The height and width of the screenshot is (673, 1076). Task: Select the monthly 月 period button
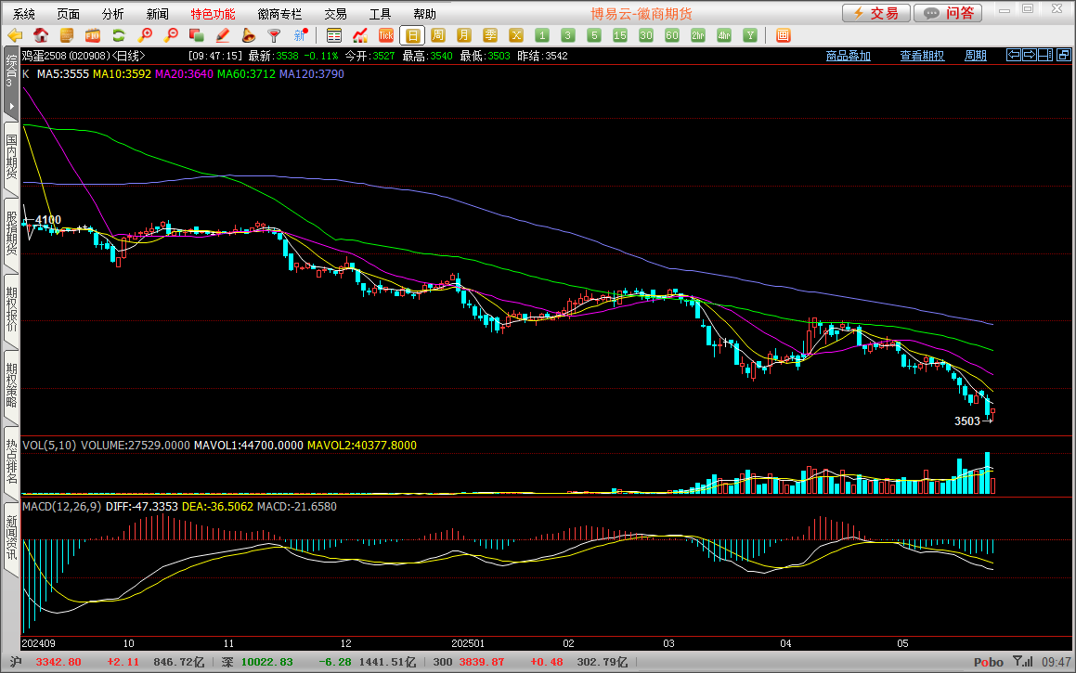click(464, 35)
